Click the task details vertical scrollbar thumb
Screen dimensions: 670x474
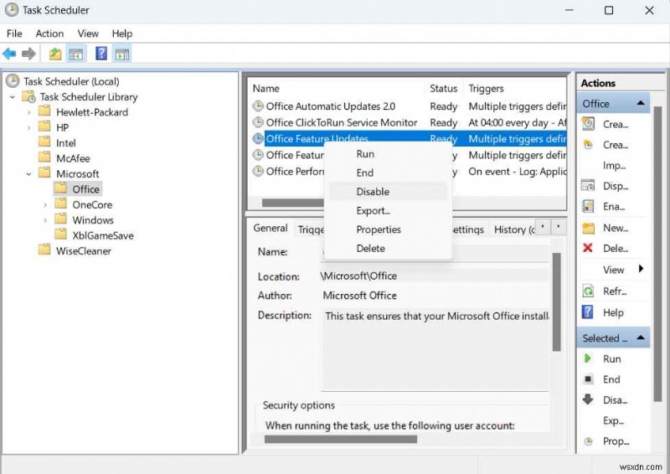tap(556, 301)
